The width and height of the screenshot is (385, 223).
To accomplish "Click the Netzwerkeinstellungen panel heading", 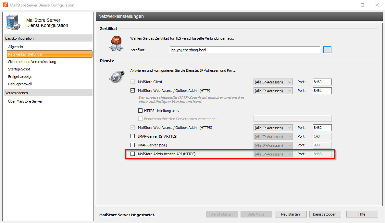I will coord(121,16).
